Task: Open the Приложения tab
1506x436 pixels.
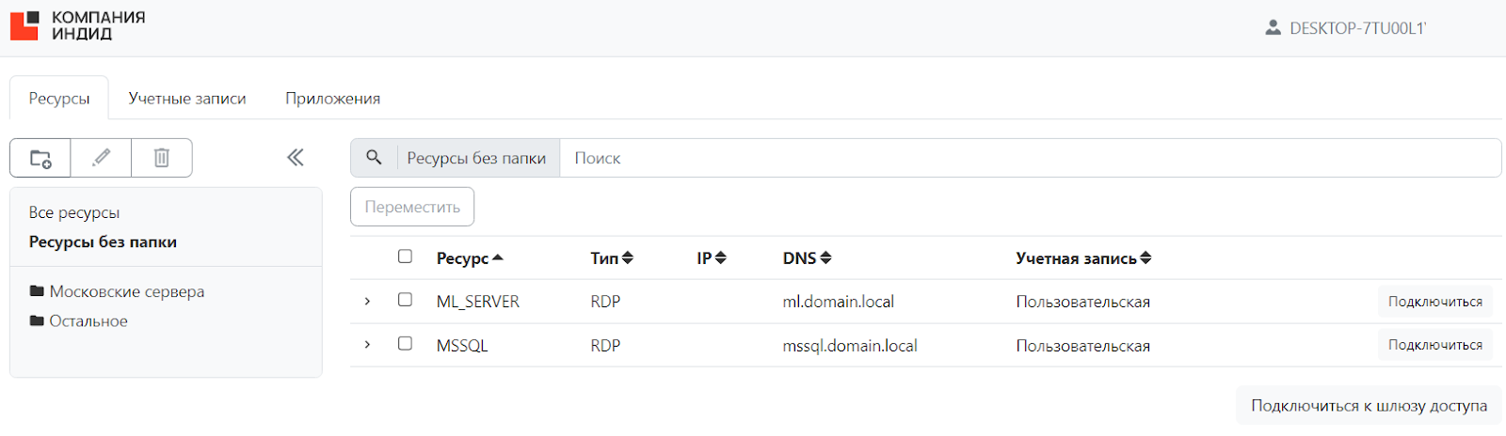Action: (332, 99)
